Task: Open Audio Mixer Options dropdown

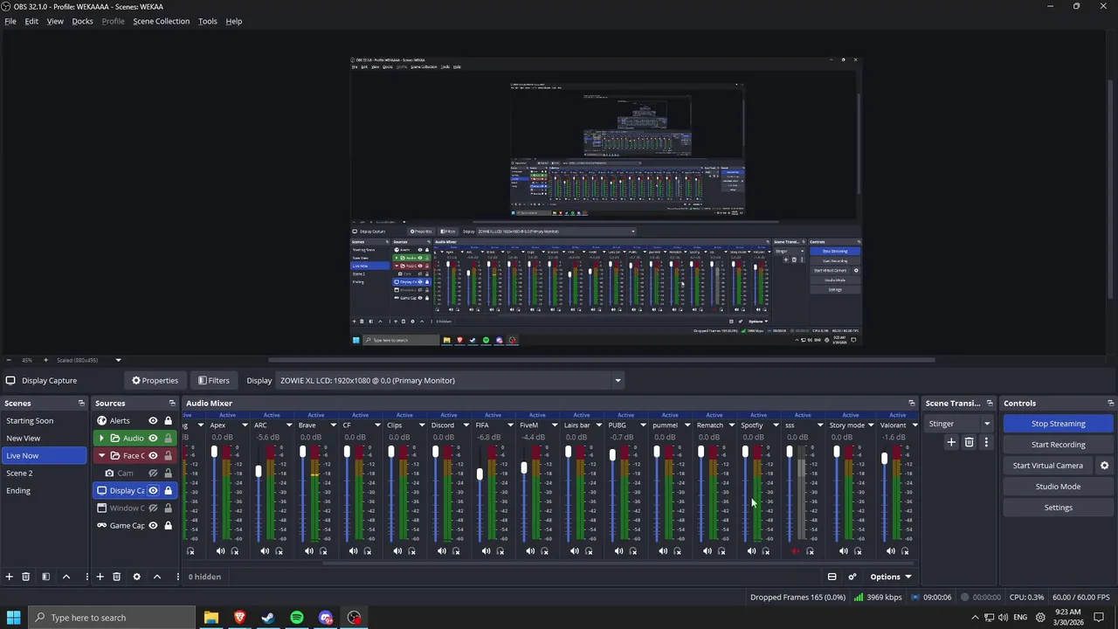Action: coord(890,577)
